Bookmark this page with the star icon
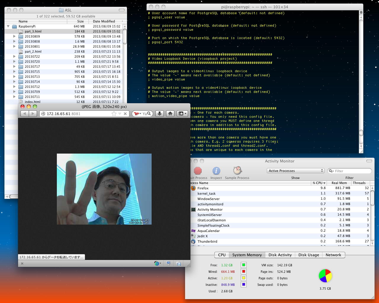The width and height of the screenshot is (379, 303). (114, 114)
